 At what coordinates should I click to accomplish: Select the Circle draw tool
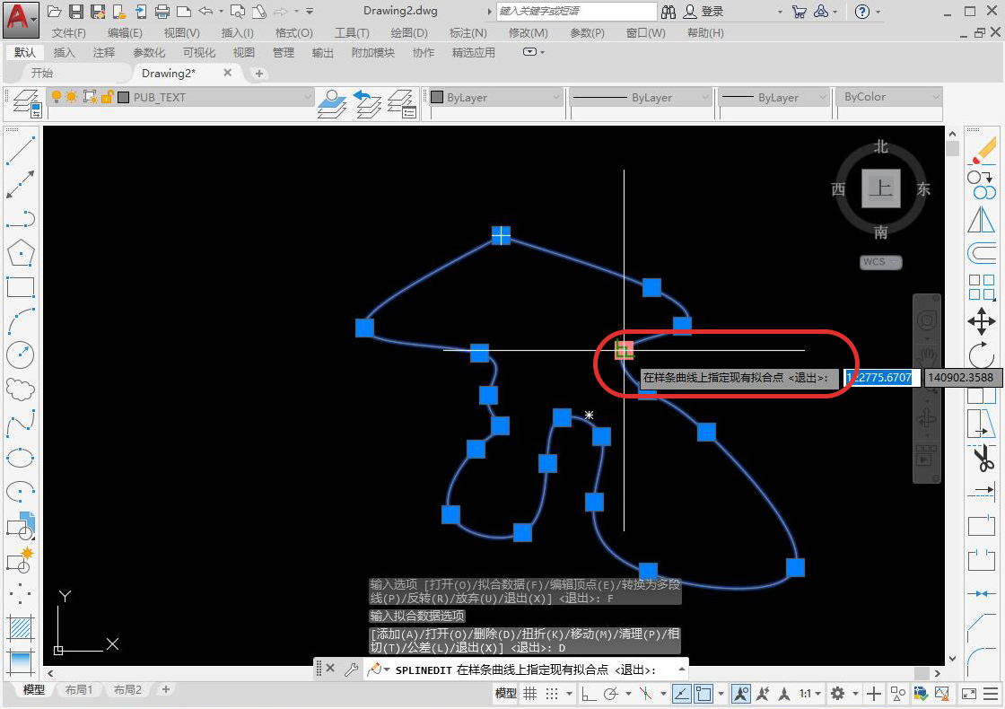(21, 354)
